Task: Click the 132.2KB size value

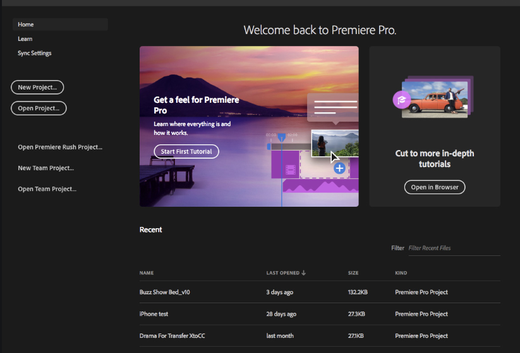Action: pyautogui.click(x=358, y=292)
